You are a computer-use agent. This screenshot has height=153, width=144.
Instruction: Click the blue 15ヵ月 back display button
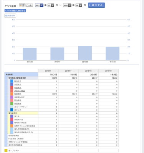click(x=15, y=11)
